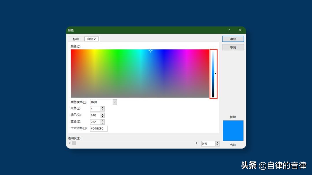Select the 自定义 tab
This screenshot has width=312, height=175.
click(92, 39)
